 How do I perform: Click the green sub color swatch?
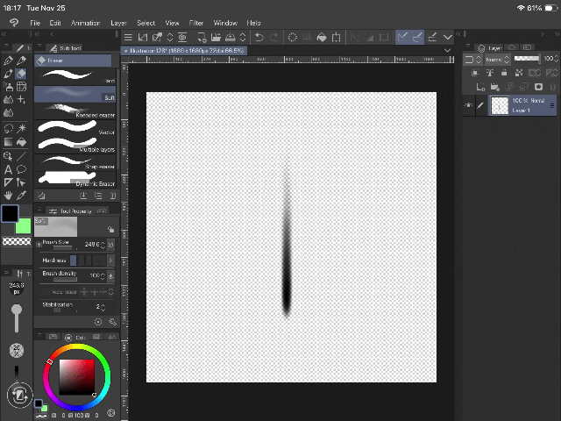click(x=25, y=227)
